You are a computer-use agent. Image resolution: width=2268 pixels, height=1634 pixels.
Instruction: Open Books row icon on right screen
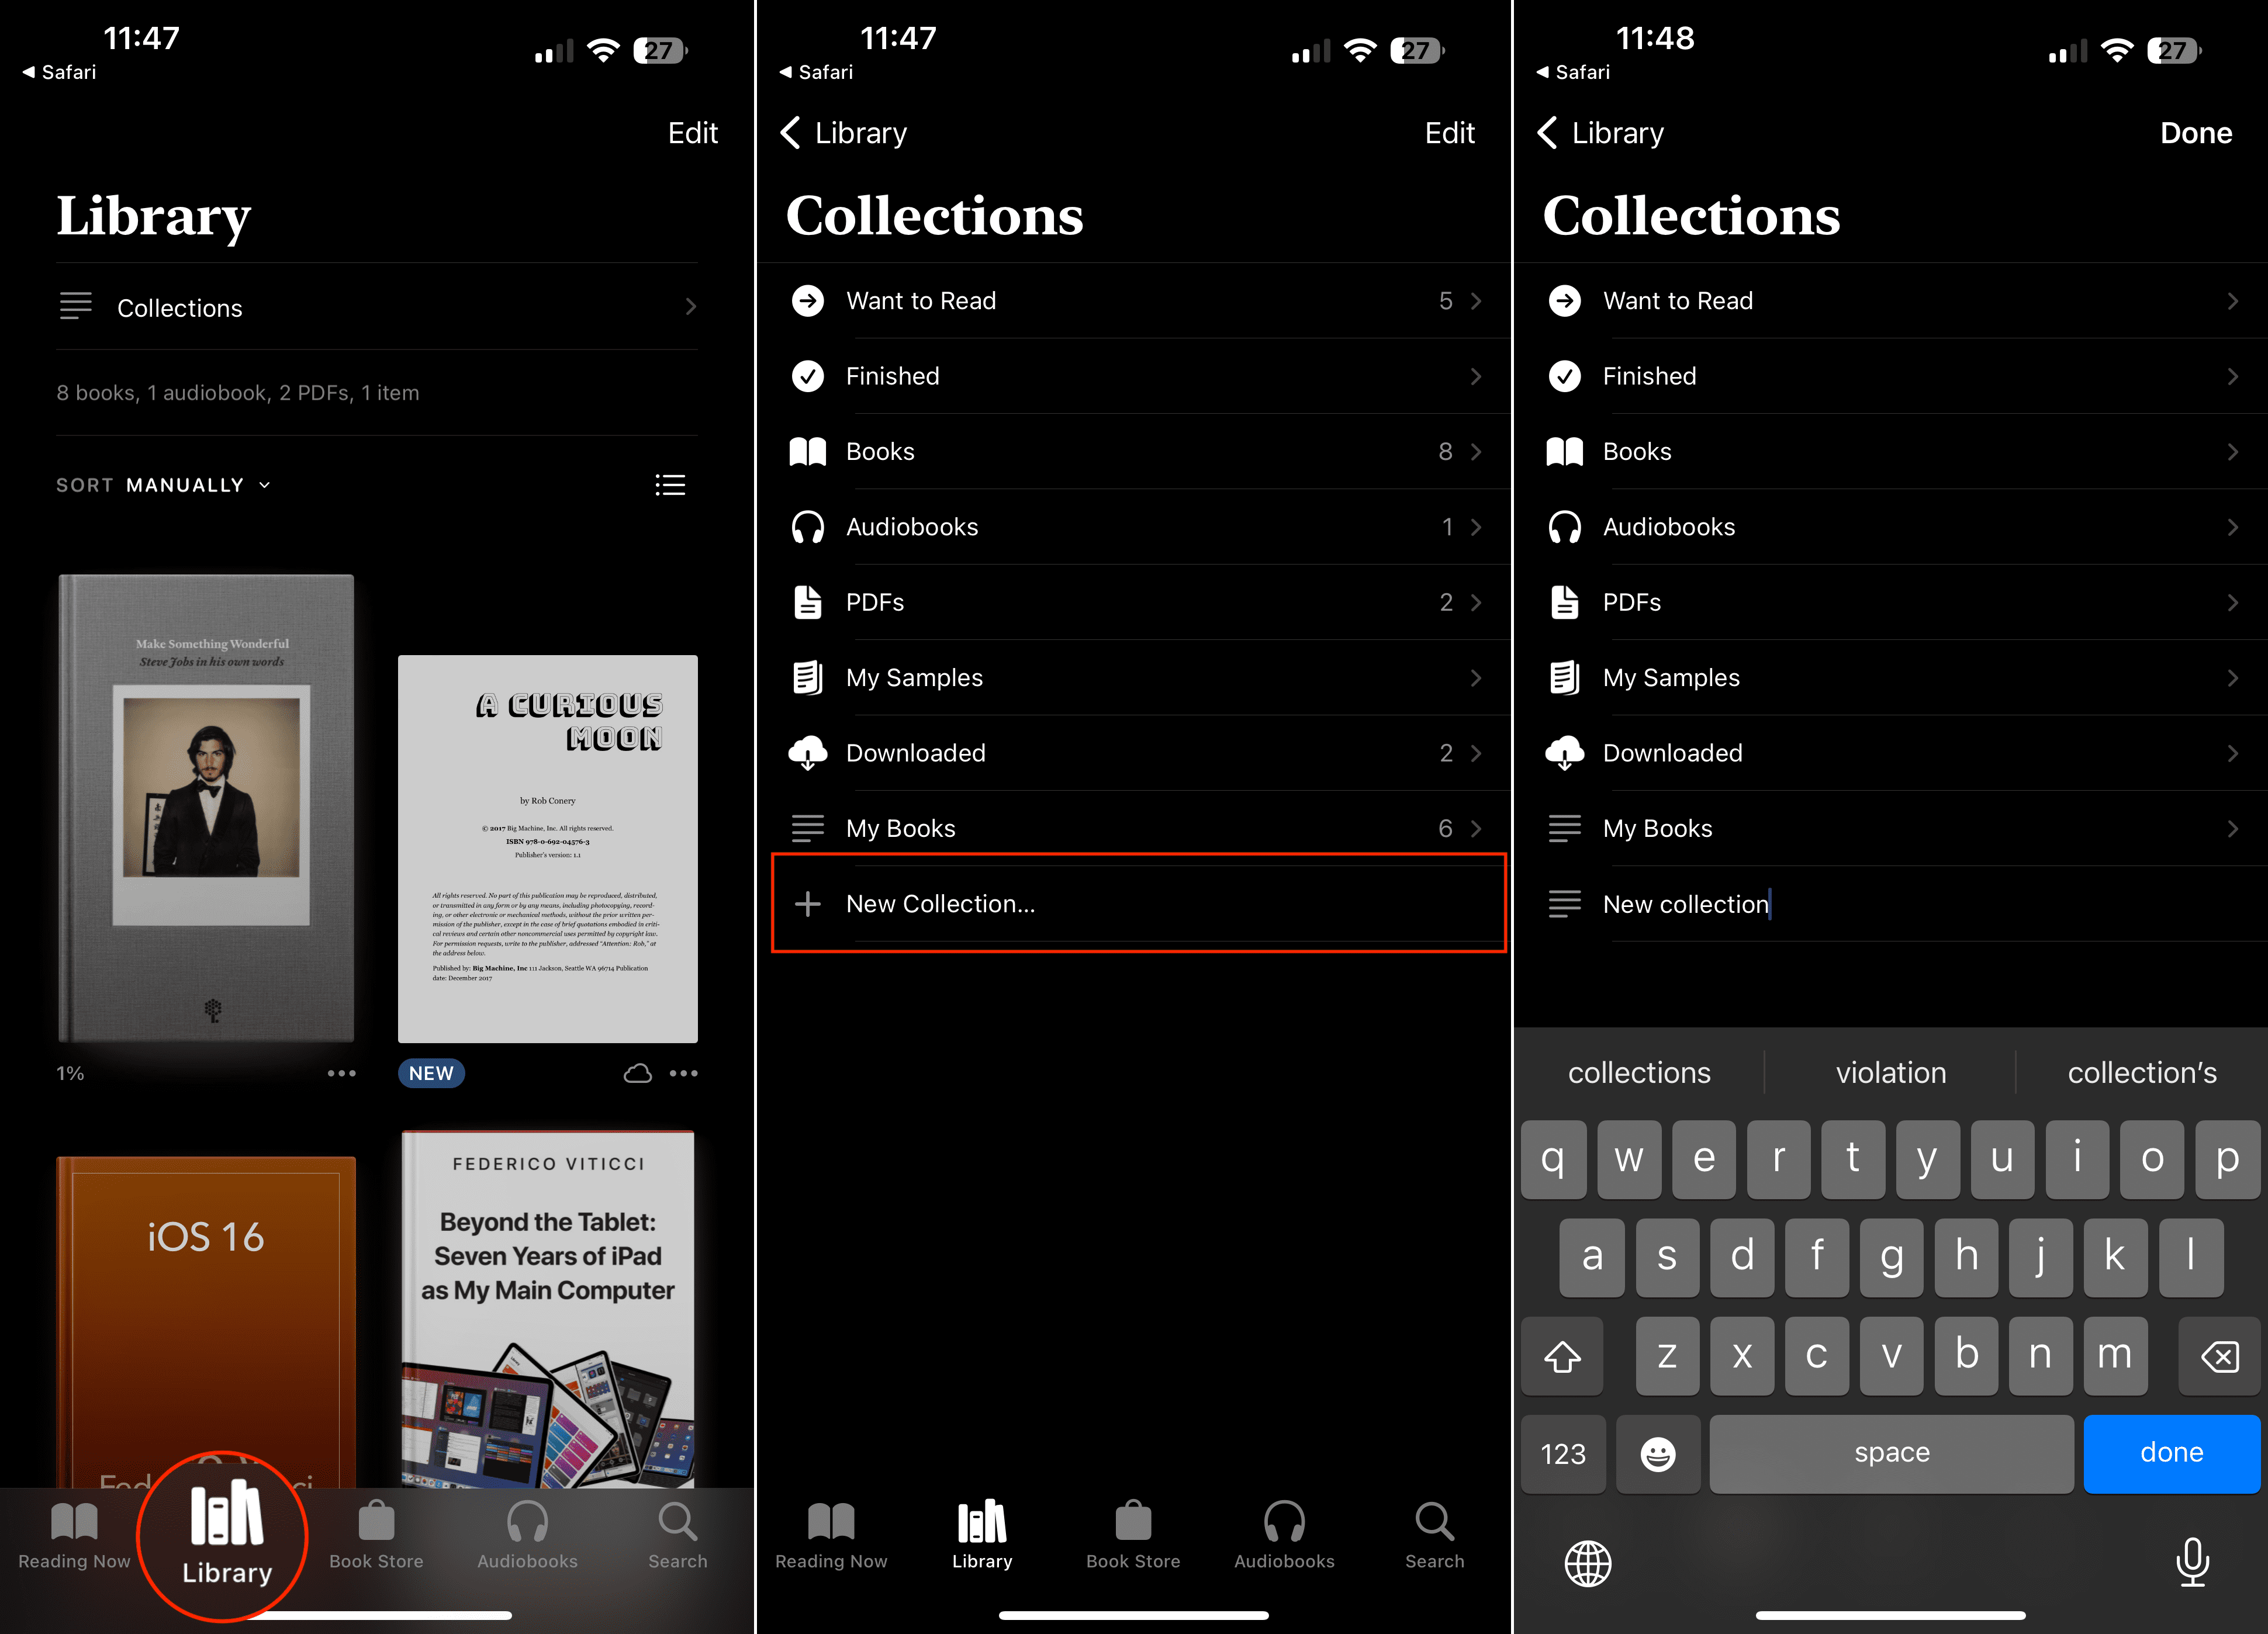pyautogui.click(x=1565, y=452)
